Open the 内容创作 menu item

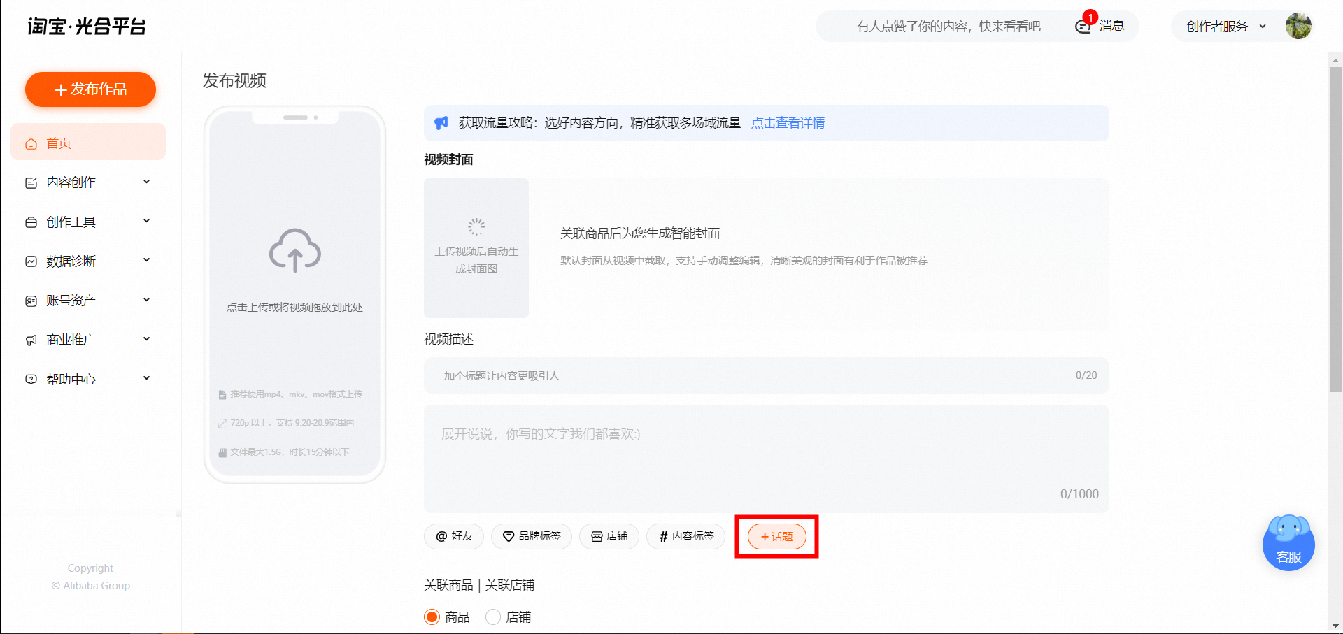pos(88,182)
